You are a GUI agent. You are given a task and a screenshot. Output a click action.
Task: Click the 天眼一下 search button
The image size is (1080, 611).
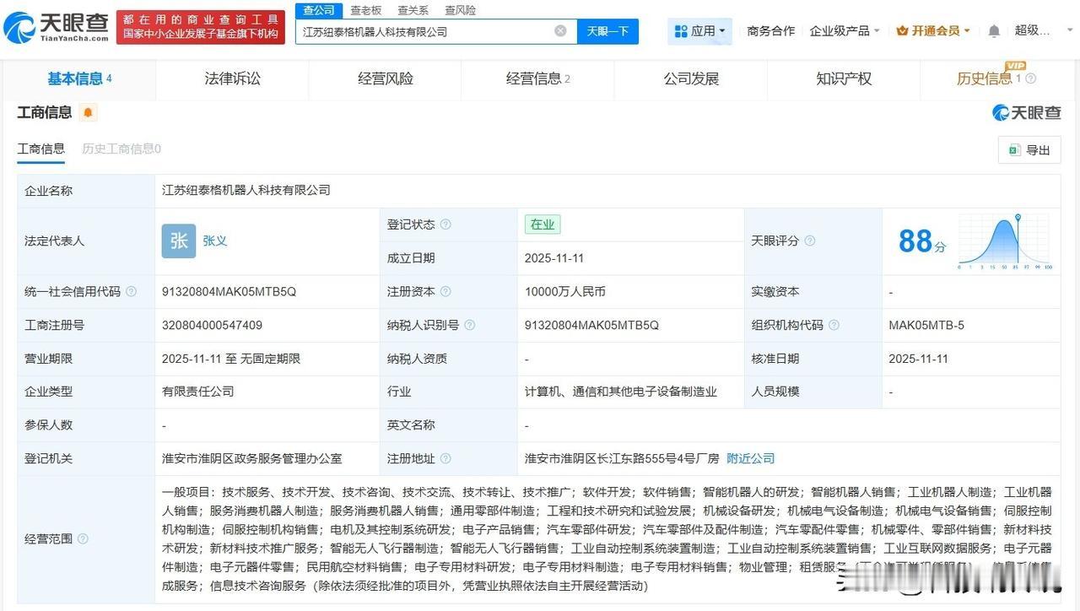pyautogui.click(x=607, y=31)
